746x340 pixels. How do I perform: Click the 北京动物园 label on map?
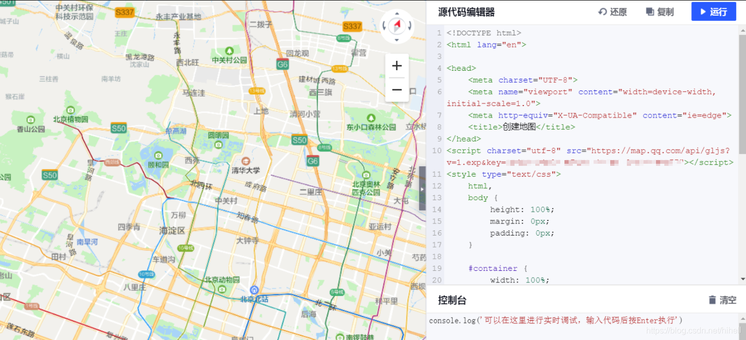click(x=222, y=280)
